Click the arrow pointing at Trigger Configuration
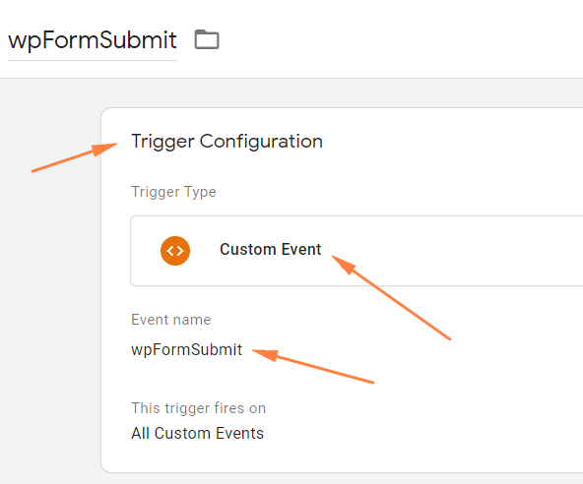Image resolution: width=583 pixels, height=484 pixels. [74, 157]
